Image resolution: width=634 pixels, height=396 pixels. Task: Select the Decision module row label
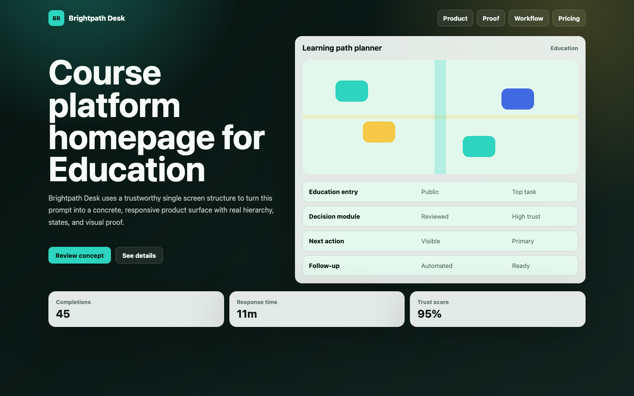point(334,216)
